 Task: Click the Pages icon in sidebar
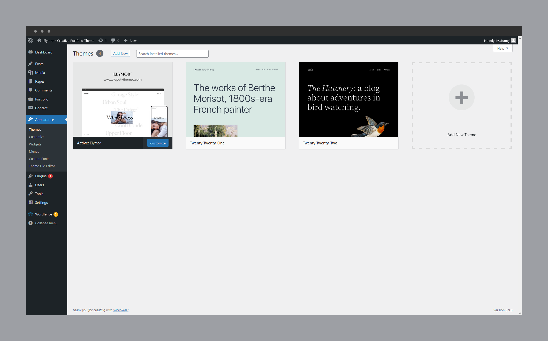pyautogui.click(x=31, y=81)
